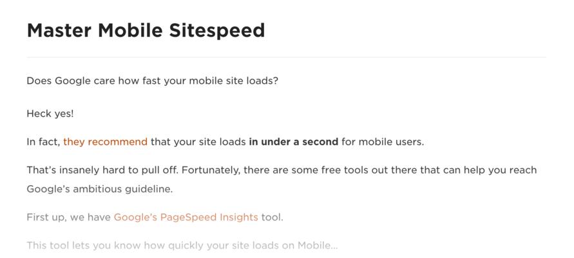The image size is (574, 258).
Task: Open the "they recommend" link
Action: coord(105,142)
